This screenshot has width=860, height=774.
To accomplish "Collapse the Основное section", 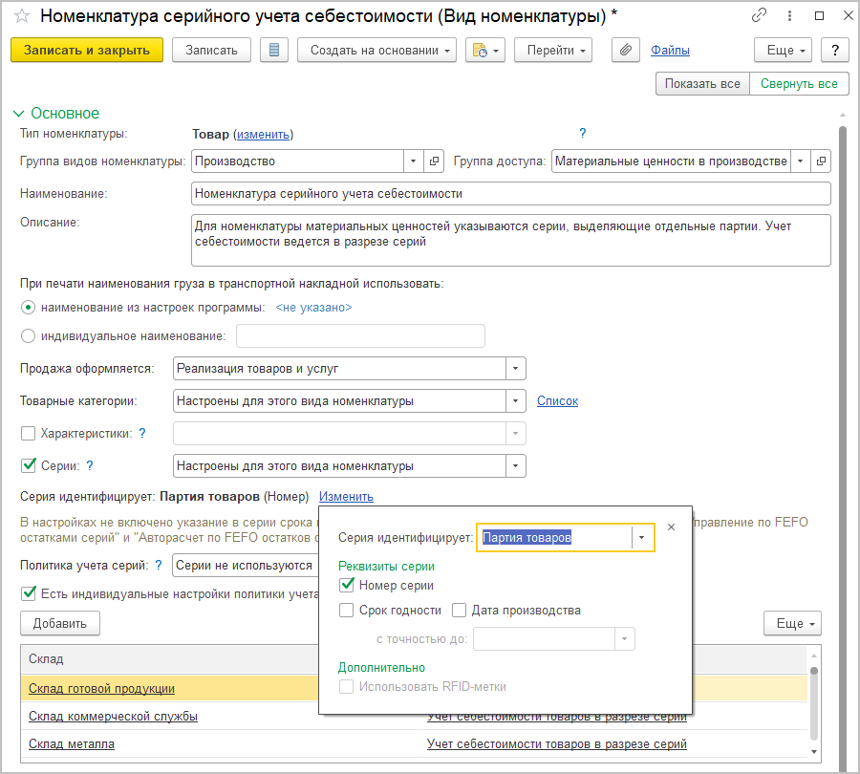I will 18,113.
